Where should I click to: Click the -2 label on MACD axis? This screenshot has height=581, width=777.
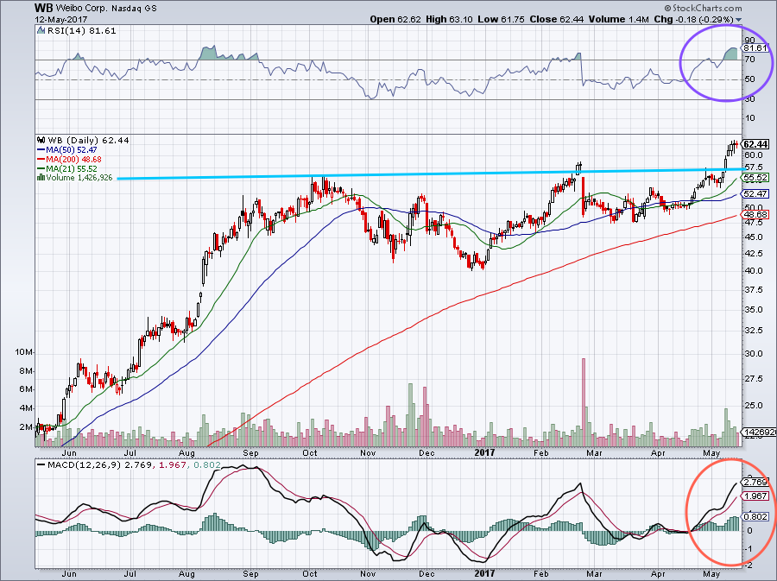click(x=749, y=565)
